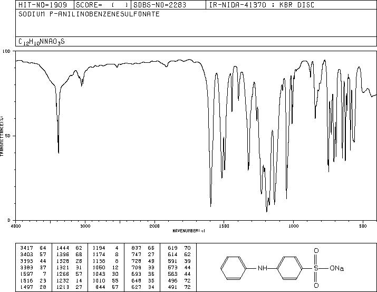The width and height of the screenshot is (377, 292).
Task: Click the 2000 wavenumber axis label
Action: [154, 226]
